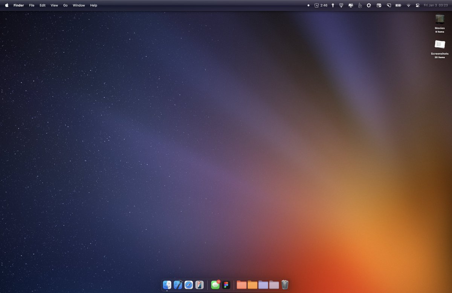Open the Trash in Dock

[285, 285]
